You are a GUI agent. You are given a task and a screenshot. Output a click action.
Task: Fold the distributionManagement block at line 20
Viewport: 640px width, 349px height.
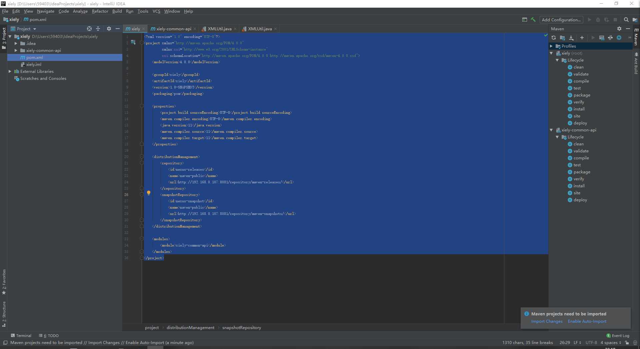tap(142, 157)
